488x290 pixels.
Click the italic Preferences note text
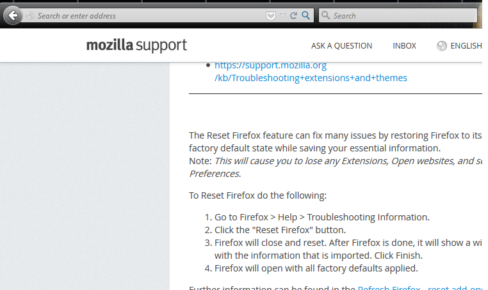click(215, 174)
